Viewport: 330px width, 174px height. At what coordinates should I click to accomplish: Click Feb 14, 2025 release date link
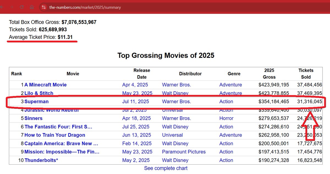point(137,144)
